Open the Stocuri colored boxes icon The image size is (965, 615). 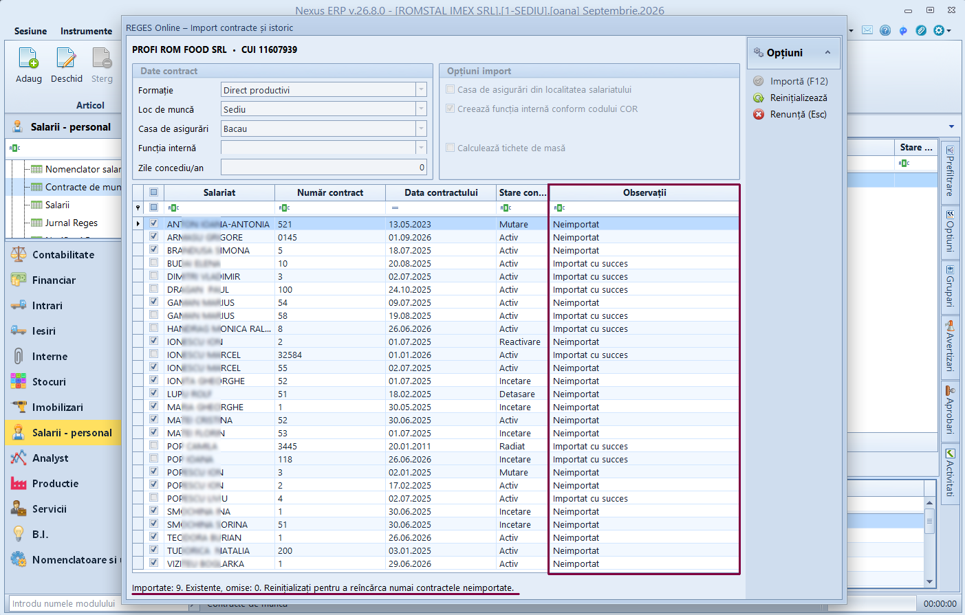[x=19, y=381]
